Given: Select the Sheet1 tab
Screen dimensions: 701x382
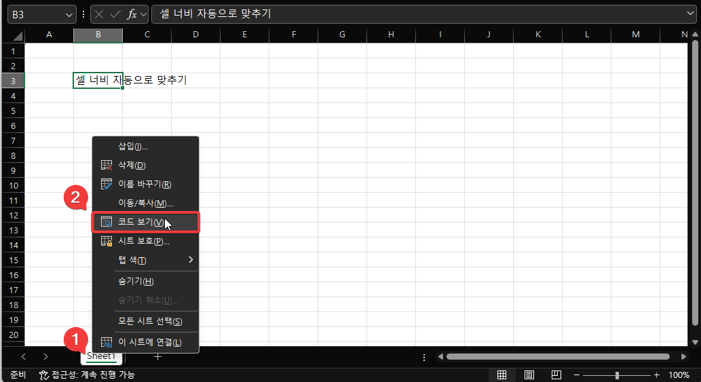Looking at the screenshot, I should pyautogui.click(x=101, y=356).
